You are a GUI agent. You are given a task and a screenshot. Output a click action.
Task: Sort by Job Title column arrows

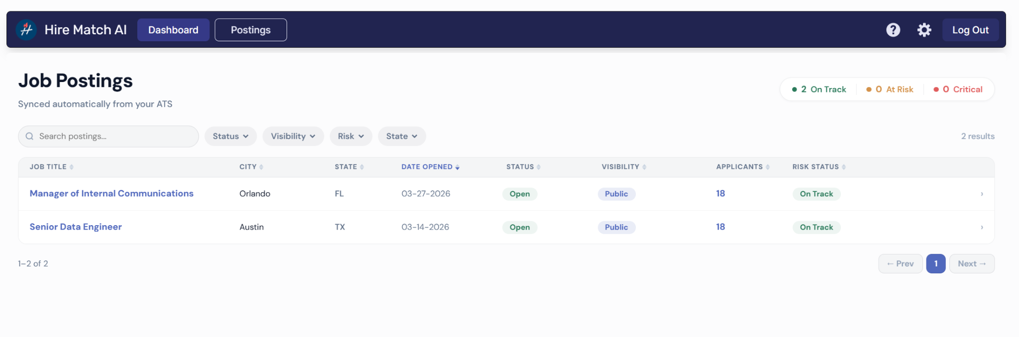coord(72,167)
